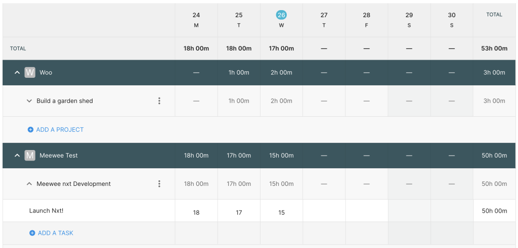Edit Launch Nxt! hours for Monday 24
The image size is (518, 248).
pyautogui.click(x=196, y=211)
